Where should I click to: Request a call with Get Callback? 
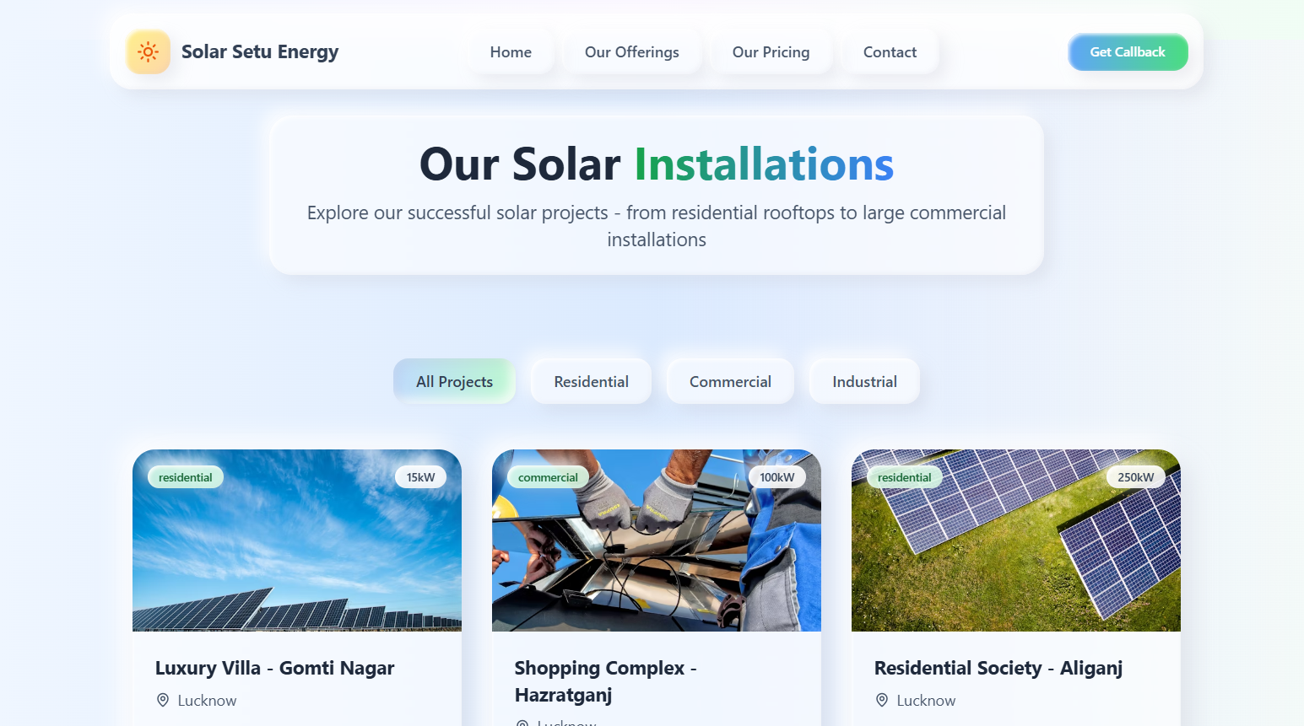1128,52
